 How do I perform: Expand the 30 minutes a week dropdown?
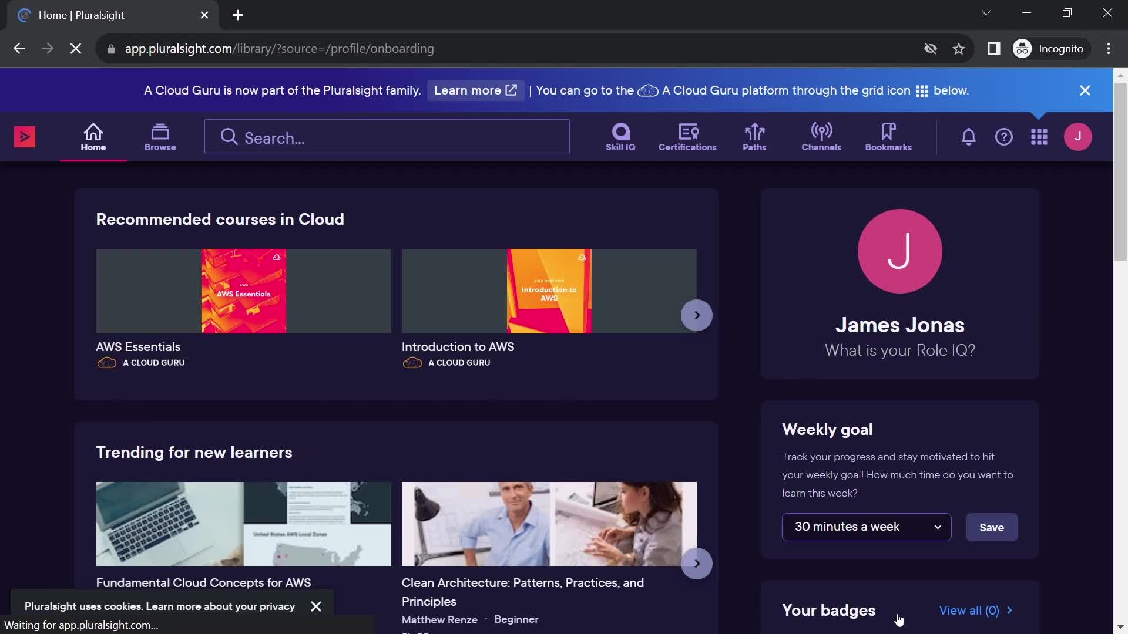click(867, 527)
